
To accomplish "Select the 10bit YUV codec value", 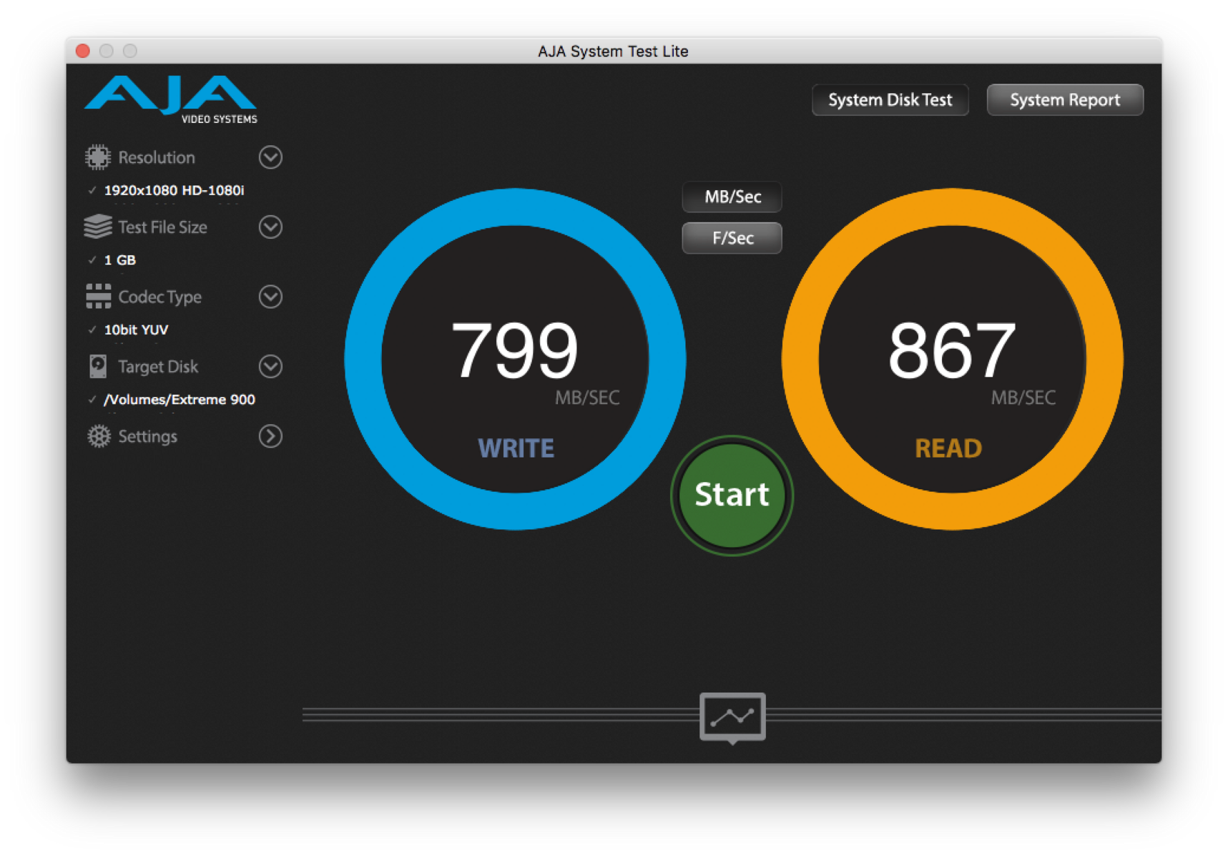I will coord(136,330).
